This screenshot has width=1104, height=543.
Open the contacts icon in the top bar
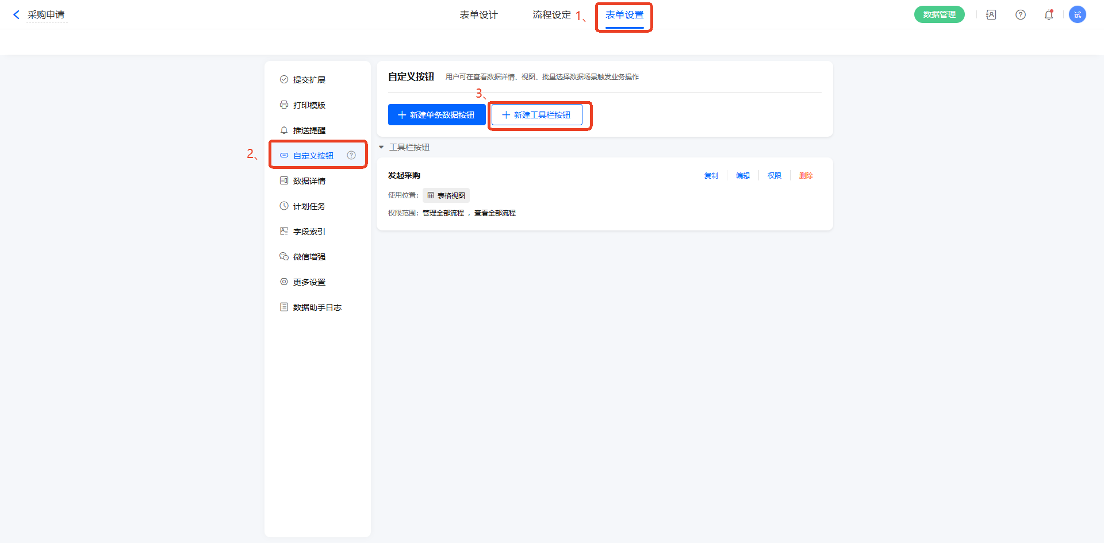991,15
